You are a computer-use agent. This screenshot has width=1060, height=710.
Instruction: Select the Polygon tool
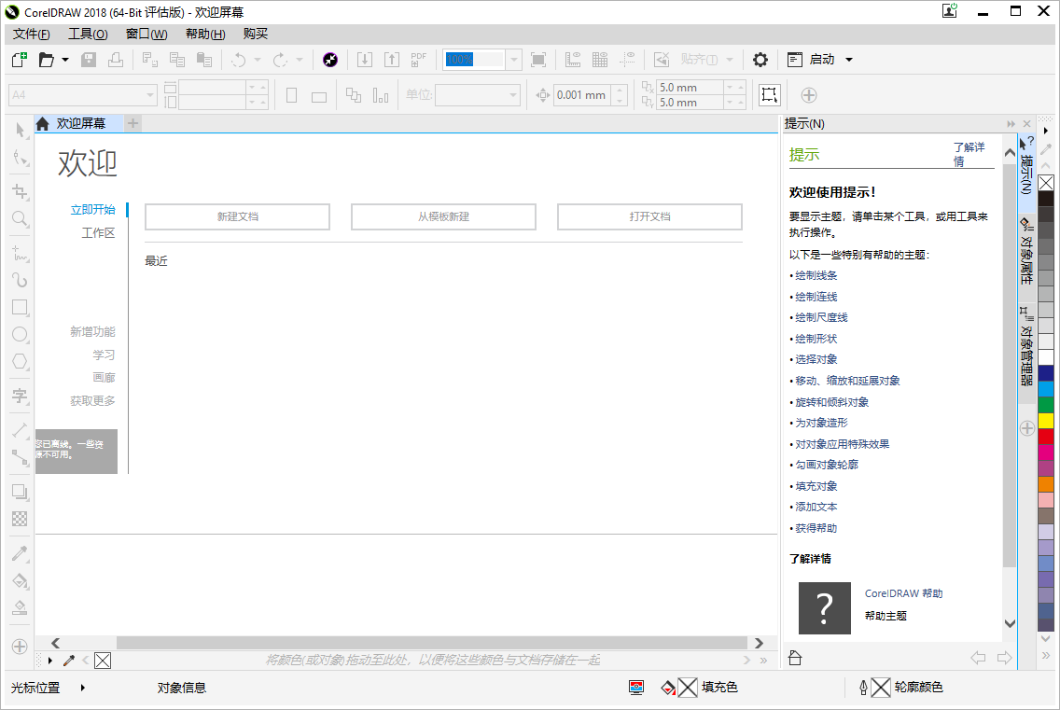(x=21, y=362)
